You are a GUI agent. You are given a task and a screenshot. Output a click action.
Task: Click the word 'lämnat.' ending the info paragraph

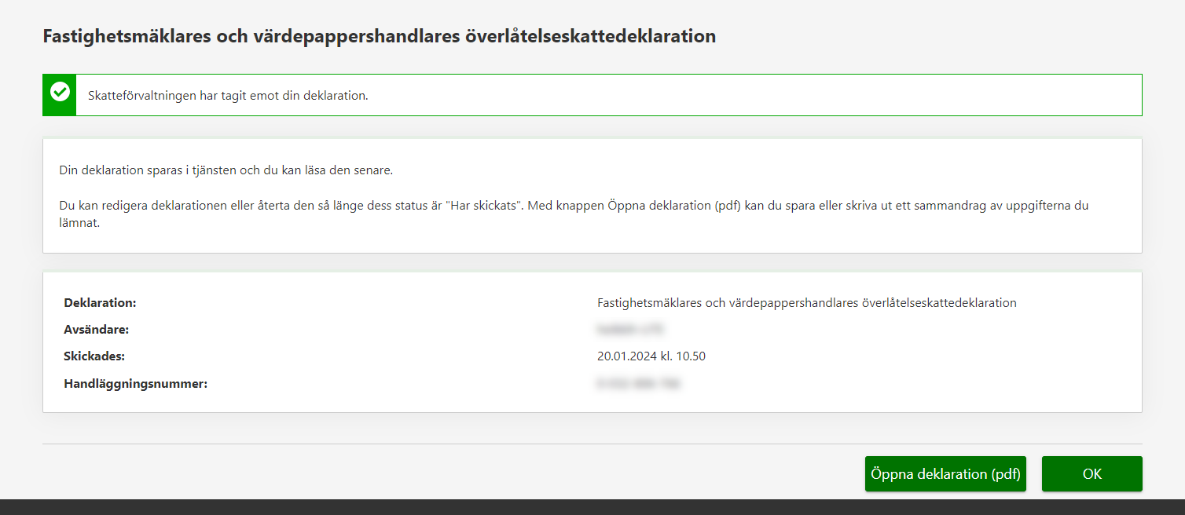click(x=80, y=223)
